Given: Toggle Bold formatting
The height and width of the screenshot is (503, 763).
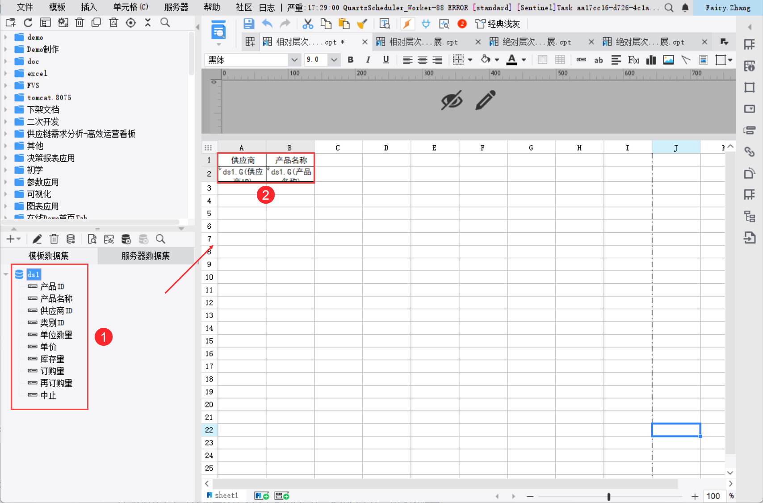Looking at the screenshot, I should point(351,60).
